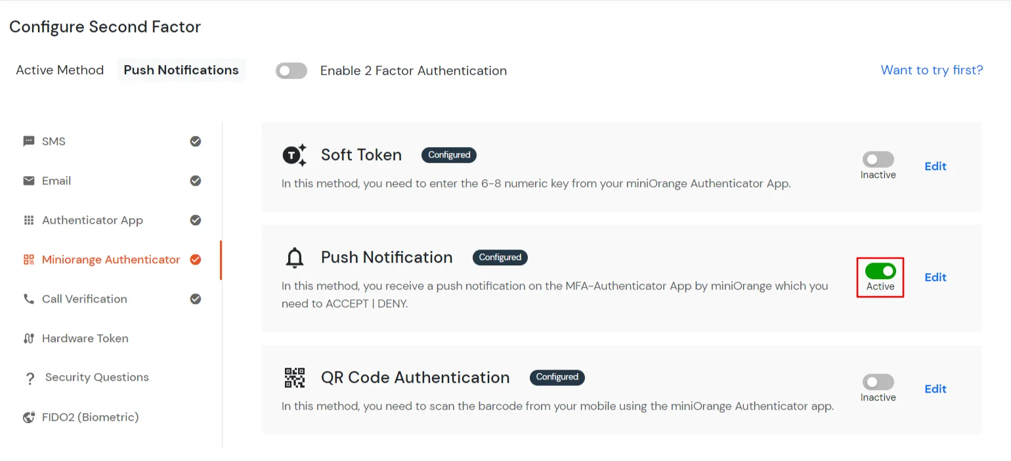Click the Soft Token T icon
The width and height of the screenshot is (1011, 461).
point(293,154)
